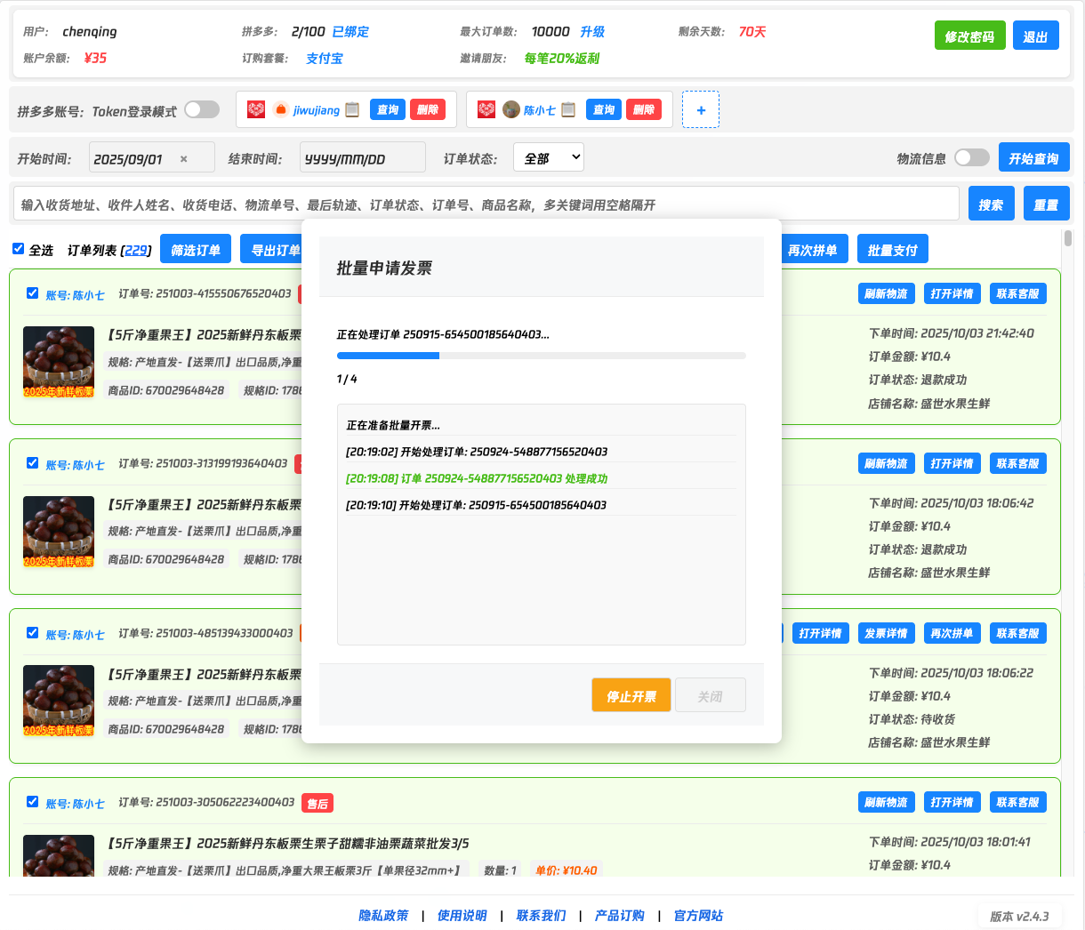Viewport: 1085px width, 930px height.
Task: Click the invoice batch progress bar
Action: coord(541,356)
